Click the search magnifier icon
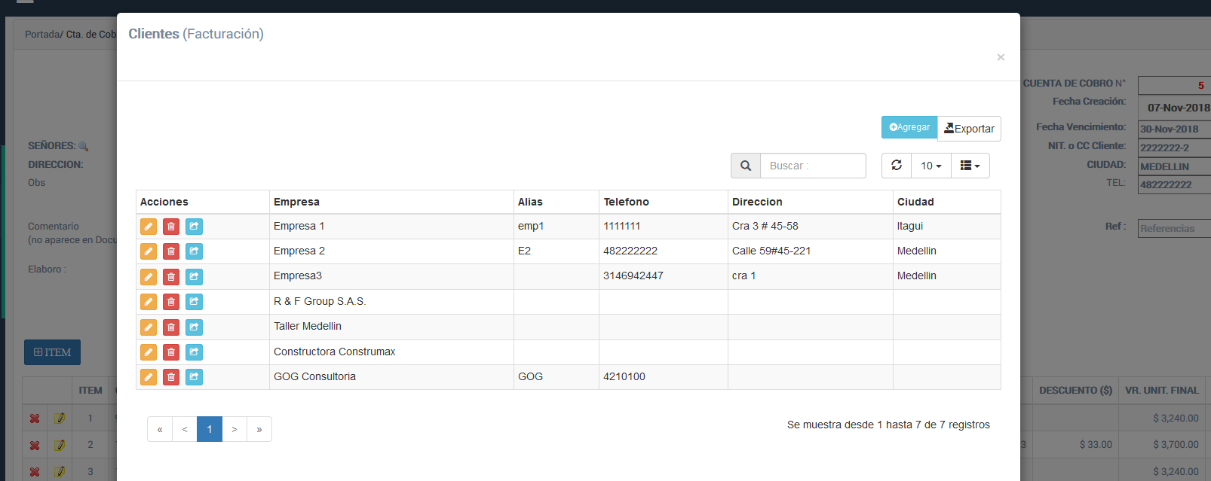Screen dimensions: 1211x481 [745, 166]
